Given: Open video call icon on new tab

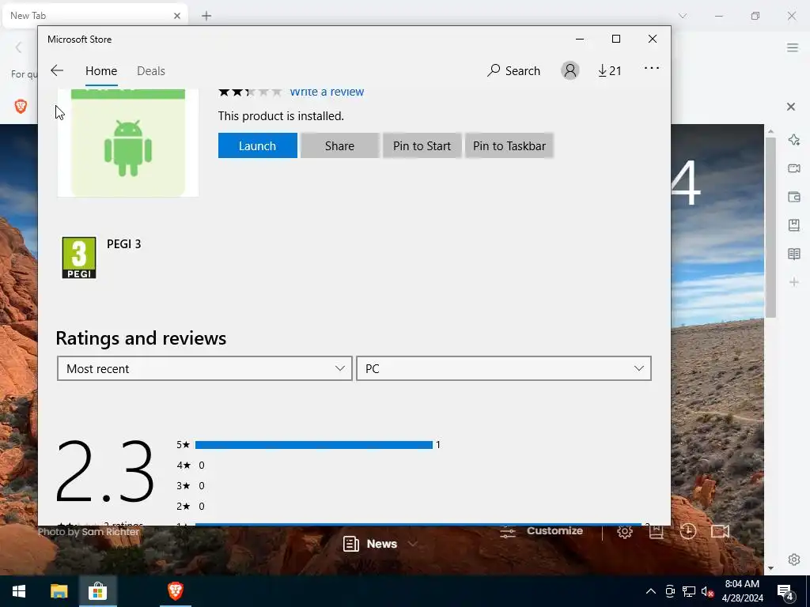Looking at the screenshot, I should pyautogui.click(x=720, y=531).
